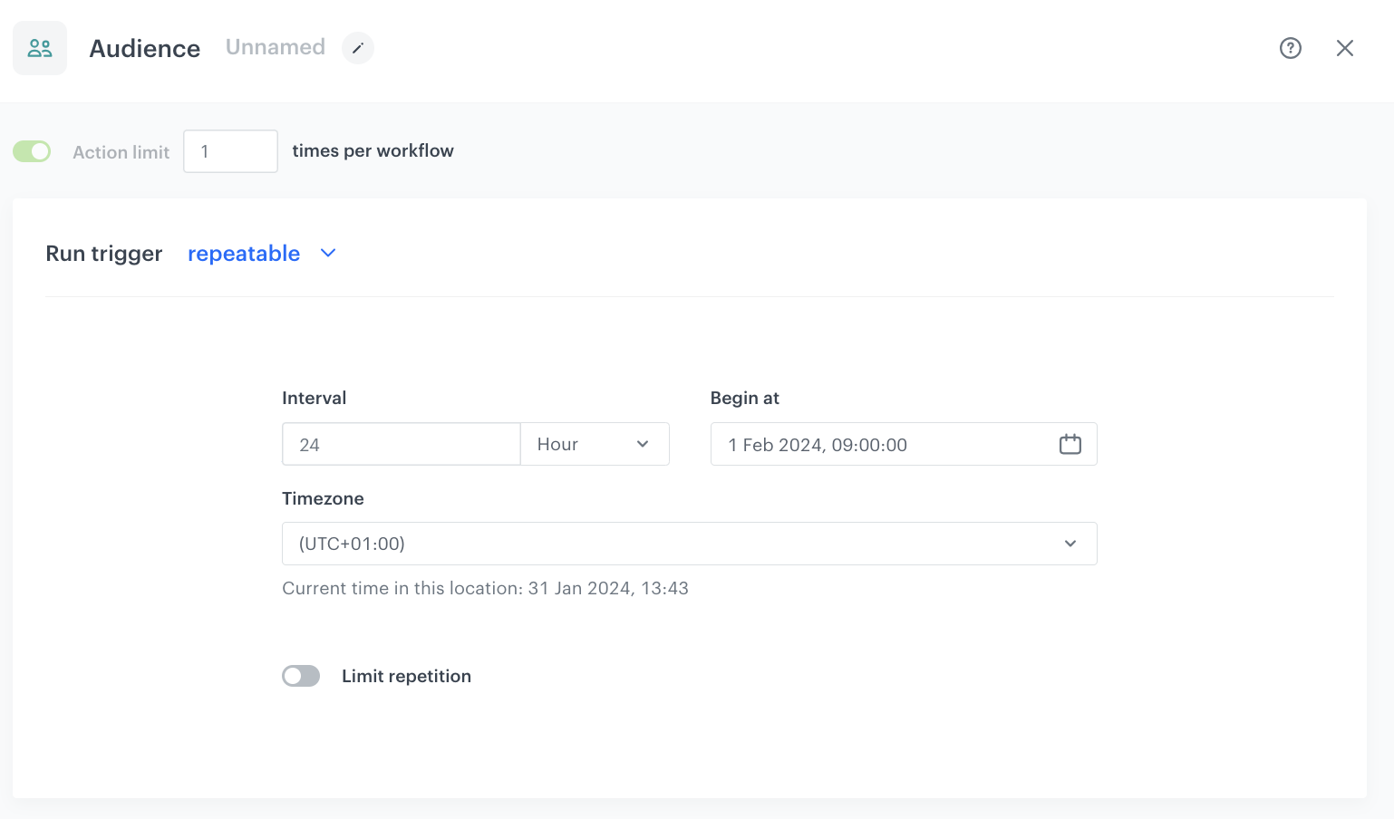Open the help question mark icon
1394x819 pixels.
click(1290, 48)
